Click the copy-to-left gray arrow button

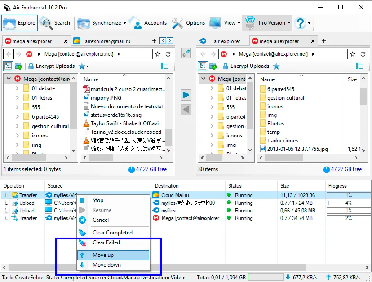[186, 110]
